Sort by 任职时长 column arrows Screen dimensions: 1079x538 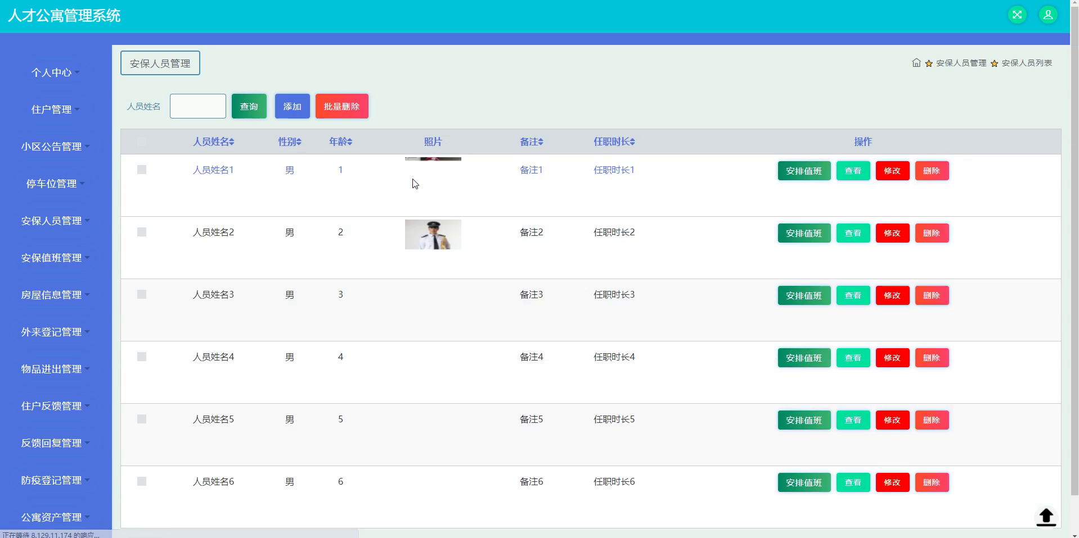point(632,142)
